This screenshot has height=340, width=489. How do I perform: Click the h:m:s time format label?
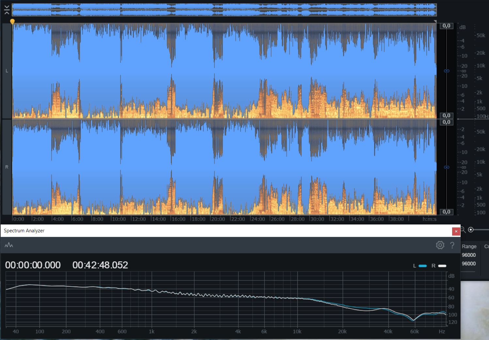click(x=429, y=219)
